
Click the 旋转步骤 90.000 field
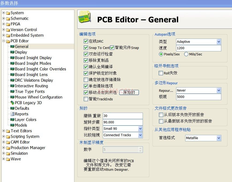point(123,122)
